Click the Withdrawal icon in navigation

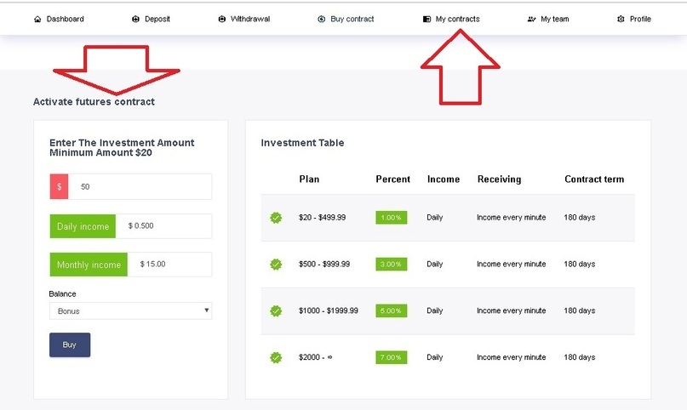222,19
